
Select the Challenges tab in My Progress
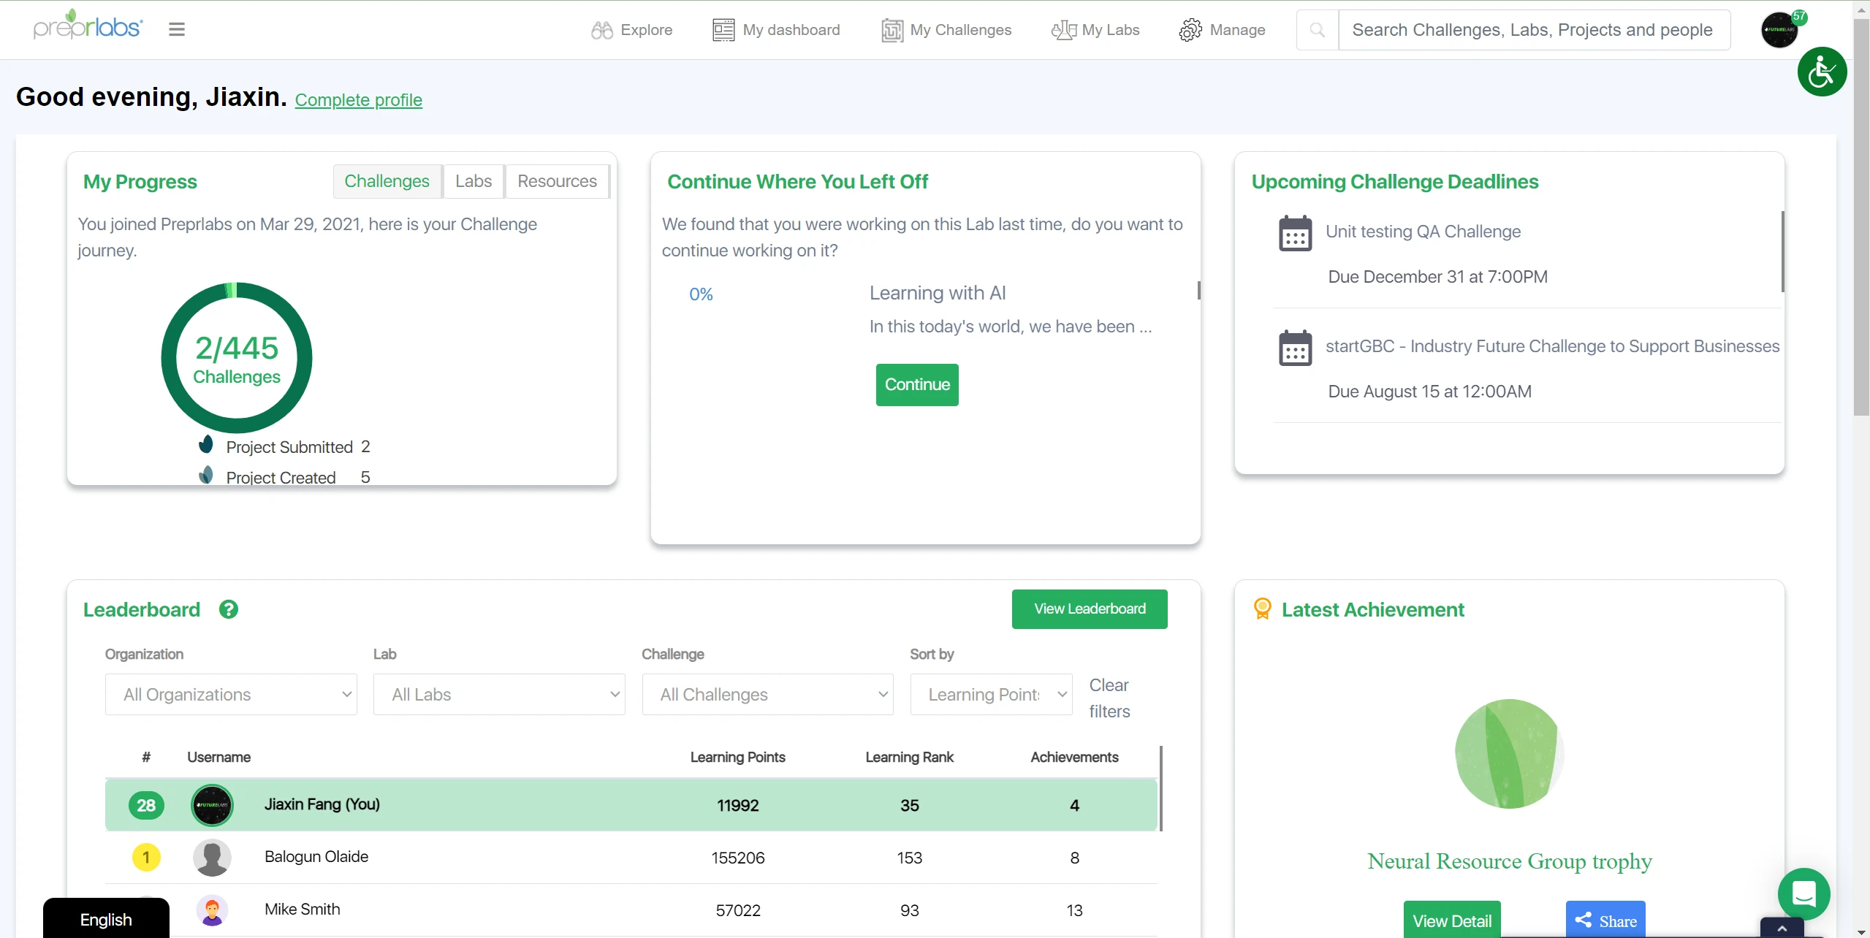387,180
